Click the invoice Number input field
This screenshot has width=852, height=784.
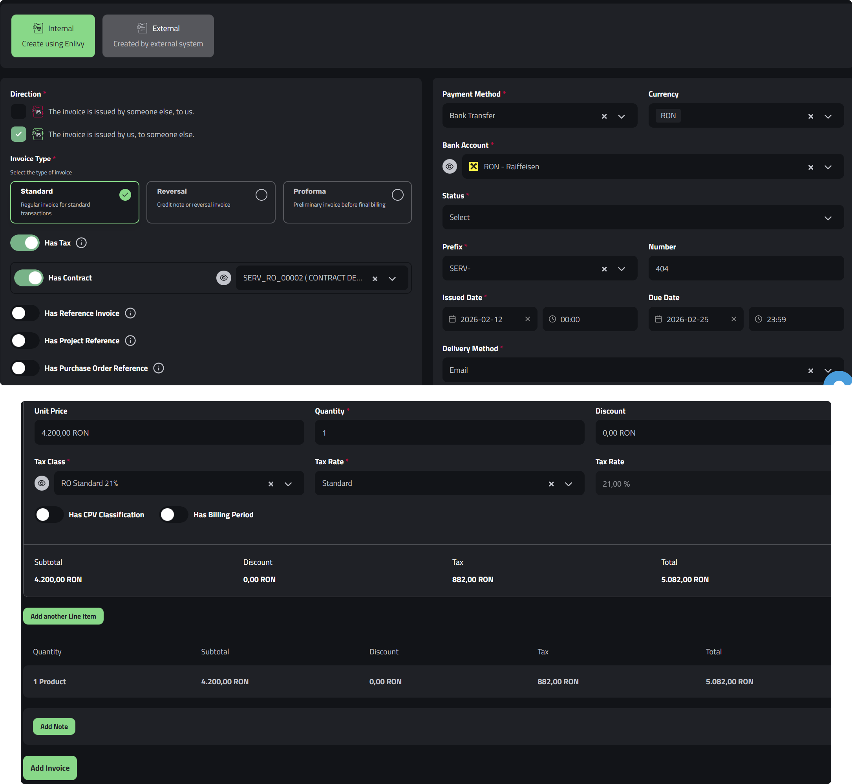(x=746, y=269)
